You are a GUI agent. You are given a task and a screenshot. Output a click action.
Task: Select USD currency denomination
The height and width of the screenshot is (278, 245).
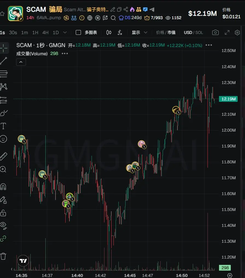(x=188, y=33)
